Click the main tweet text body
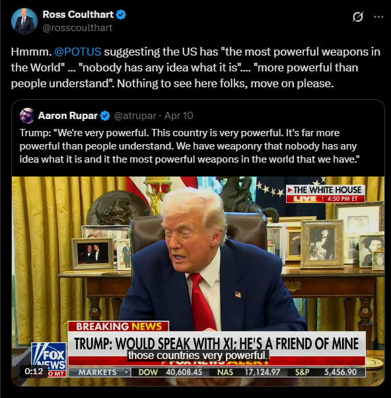 point(196,68)
